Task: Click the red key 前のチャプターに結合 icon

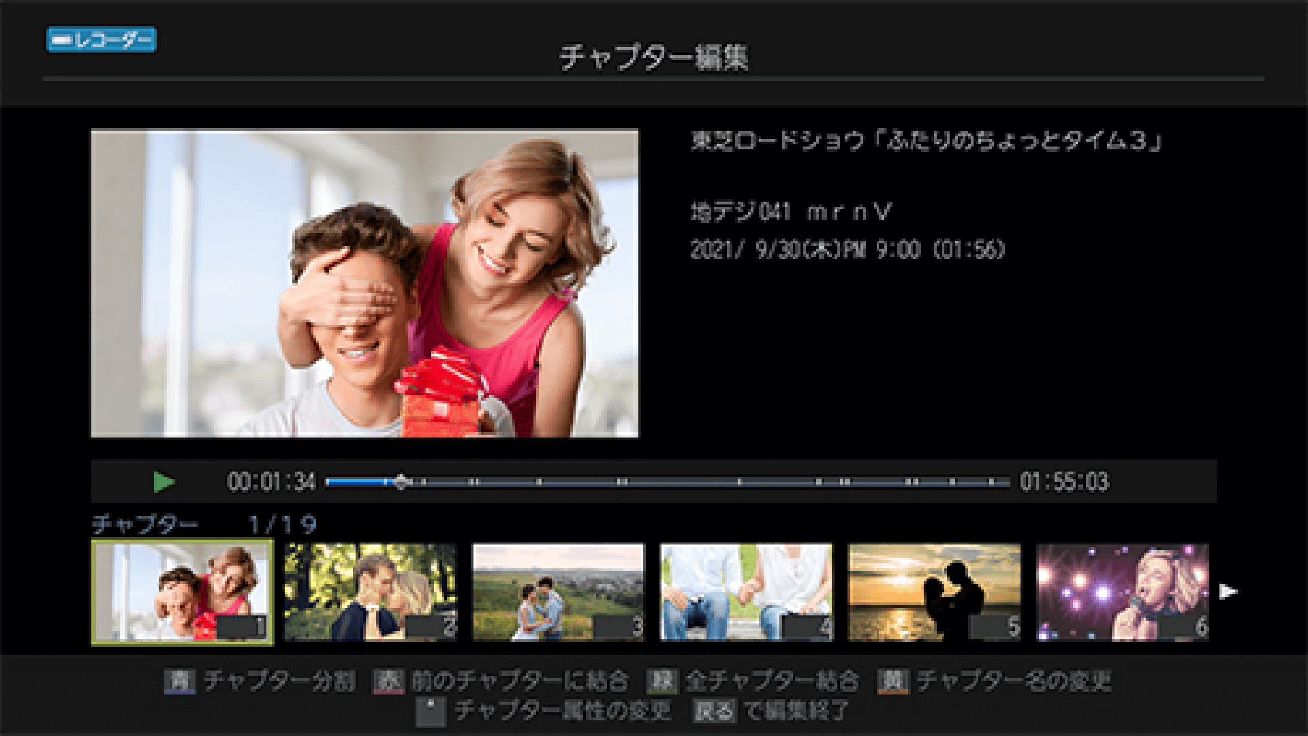Action: pyautogui.click(x=389, y=681)
